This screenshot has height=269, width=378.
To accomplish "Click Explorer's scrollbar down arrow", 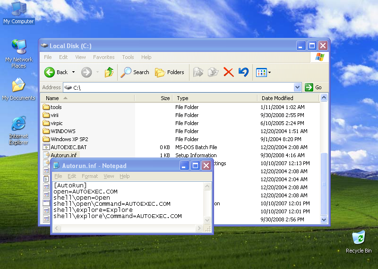I will click(324, 219).
